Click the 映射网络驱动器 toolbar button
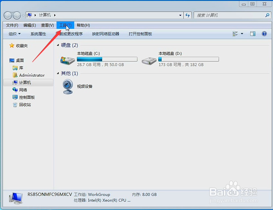 point(106,34)
